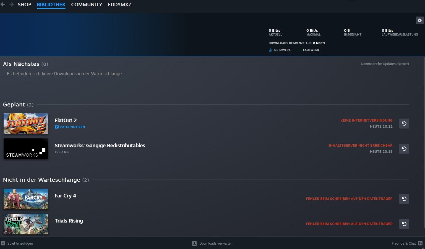Click the empty download queue message
The width and height of the screenshot is (425, 249).
point(64,74)
